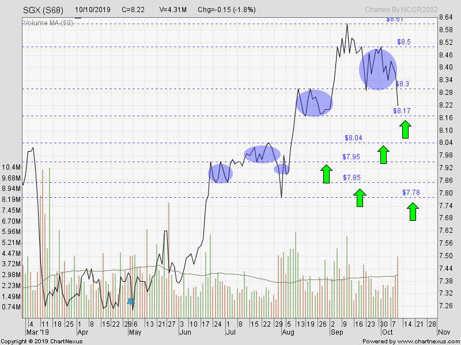Click the blue ellipse circling the mid-July range
Image resolution: width=461 pixels, height=345 pixels.
click(262, 154)
